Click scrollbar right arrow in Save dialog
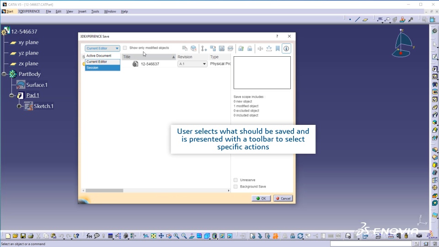Image resolution: width=439 pixels, height=247 pixels. pos(229,190)
